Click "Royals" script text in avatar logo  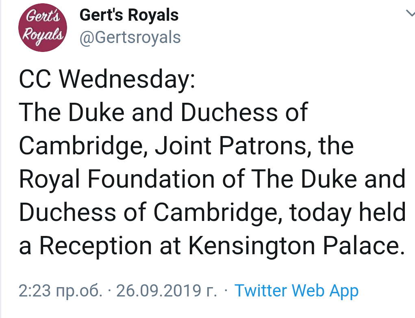42,34
